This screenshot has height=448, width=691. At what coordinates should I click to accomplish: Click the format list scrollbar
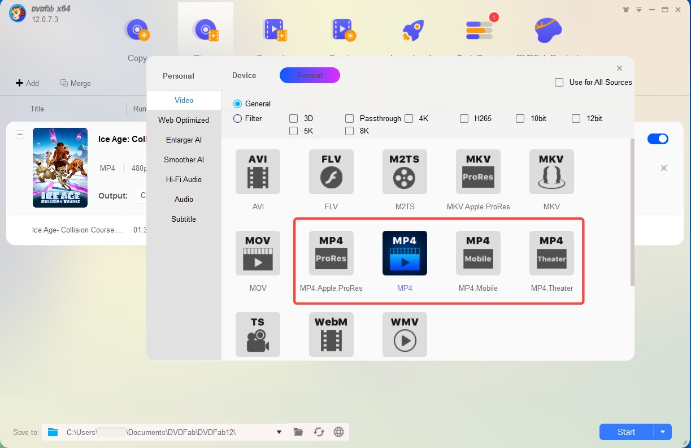point(632,212)
